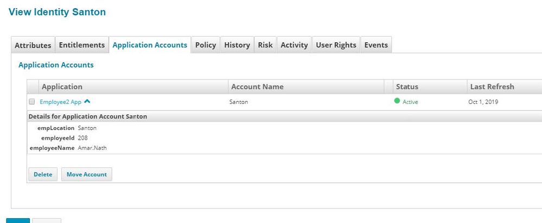Go to the Policy tab

tap(206, 45)
